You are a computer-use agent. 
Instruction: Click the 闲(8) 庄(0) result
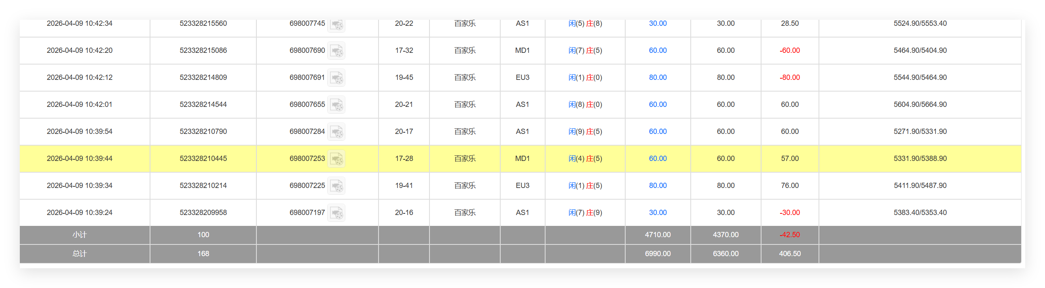click(584, 105)
